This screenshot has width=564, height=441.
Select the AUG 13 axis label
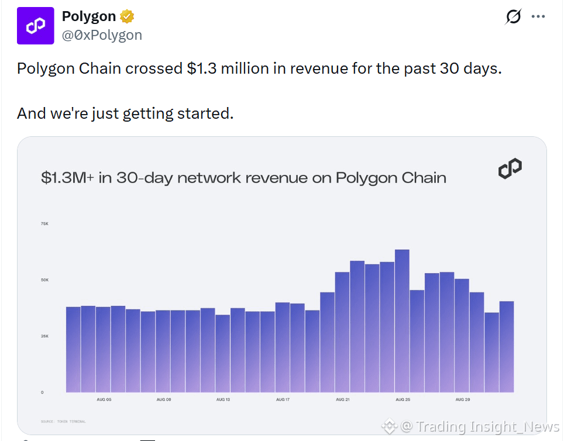(x=223, y=399)
